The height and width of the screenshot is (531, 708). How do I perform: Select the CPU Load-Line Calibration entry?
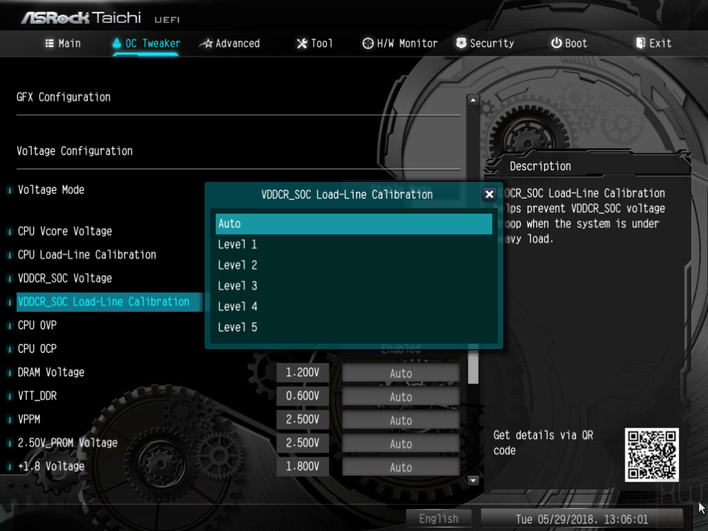[x=87, y=255]
